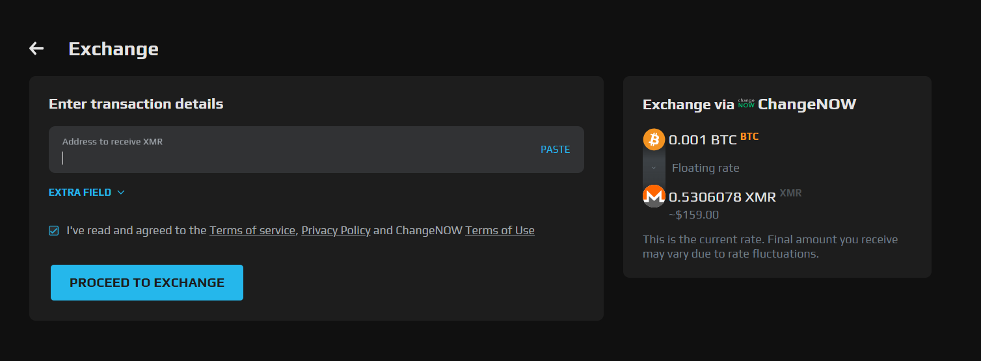Click the gray XMR ticker badge
The image size is (981, 361).
tap(790, 193)
